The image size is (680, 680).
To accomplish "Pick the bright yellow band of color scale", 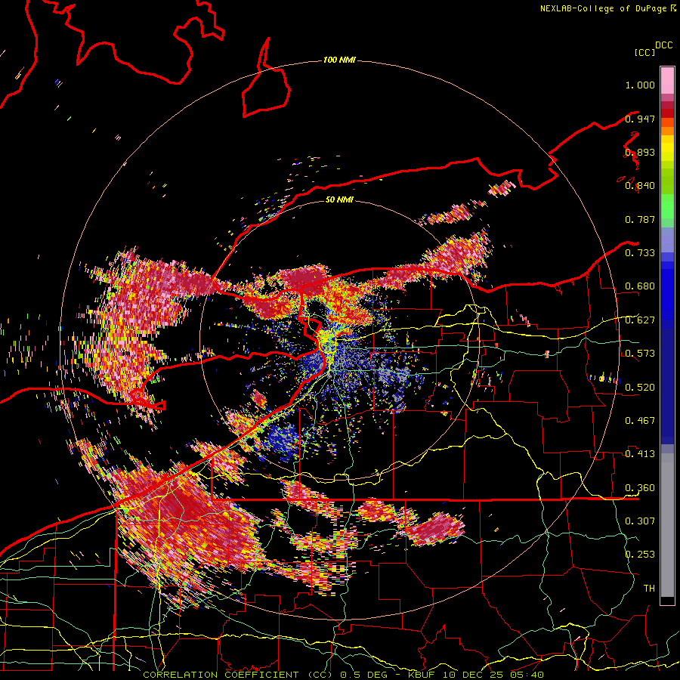I will coord(667,148).
